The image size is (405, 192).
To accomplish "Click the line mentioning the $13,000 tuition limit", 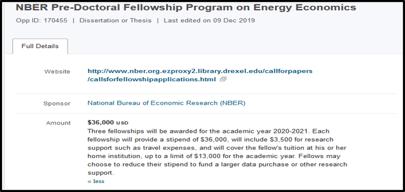I will coord(214,156).
